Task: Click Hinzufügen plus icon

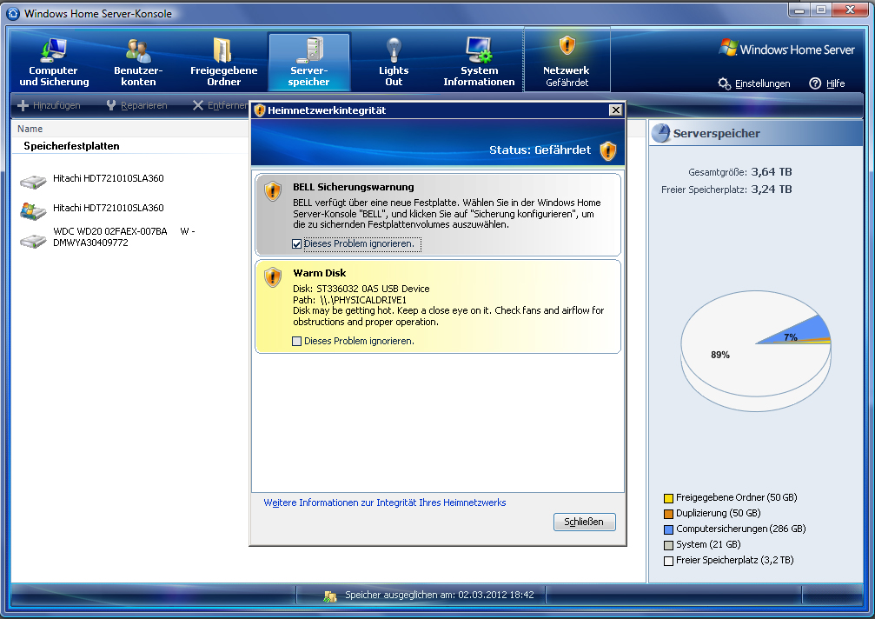Action: coord(23,105)
